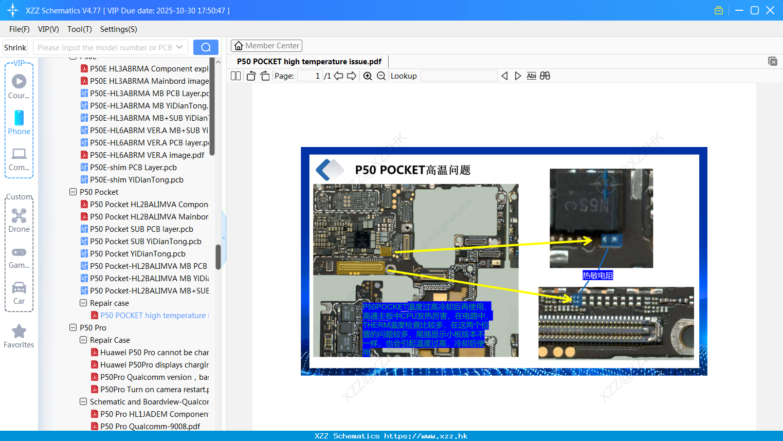The image size is (783, 441).
Task: Open the Settings(S) menu
Action: (119, 29)
